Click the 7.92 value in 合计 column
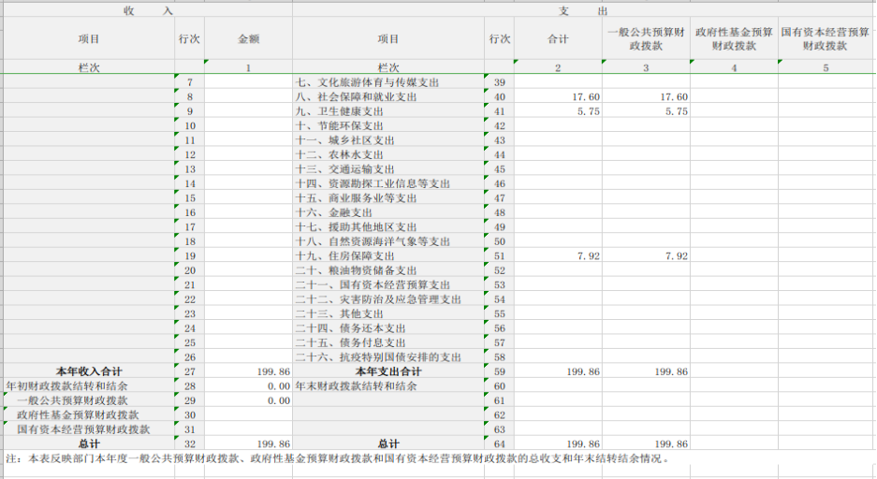The image size is (877, 479). (x=558, y=256)
